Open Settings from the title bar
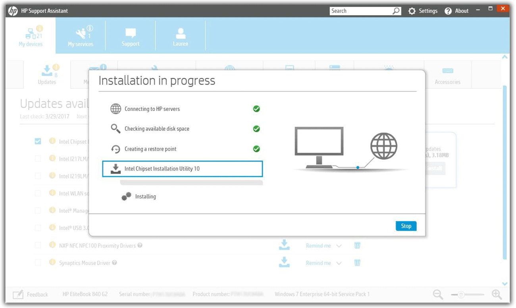 tap(423, 11)
